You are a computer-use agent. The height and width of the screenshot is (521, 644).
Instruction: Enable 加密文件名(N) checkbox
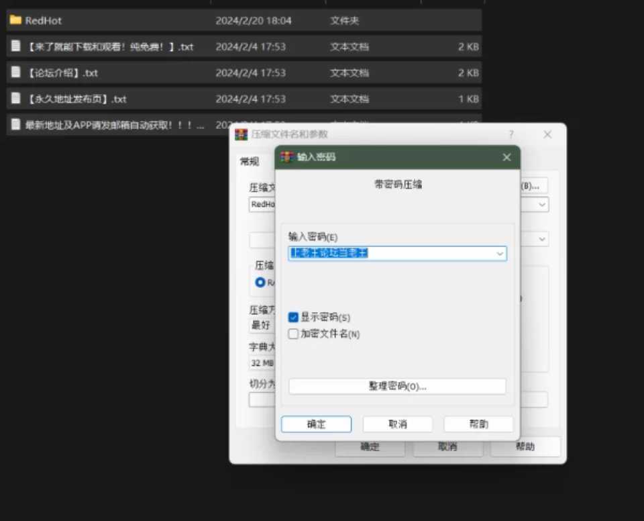pos(293,334)
